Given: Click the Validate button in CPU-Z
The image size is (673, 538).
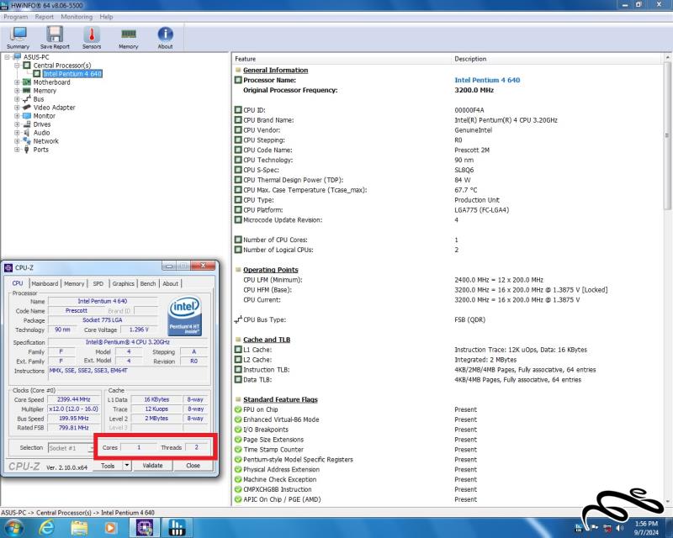Looking at the screenshot, I should click(x=152, y=465).
